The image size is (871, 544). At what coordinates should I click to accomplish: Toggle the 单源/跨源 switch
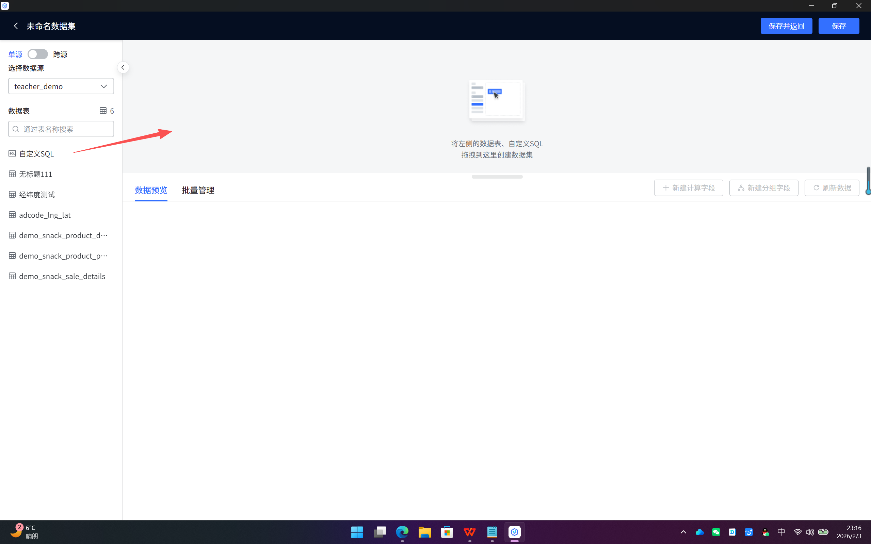click(37, 54)
